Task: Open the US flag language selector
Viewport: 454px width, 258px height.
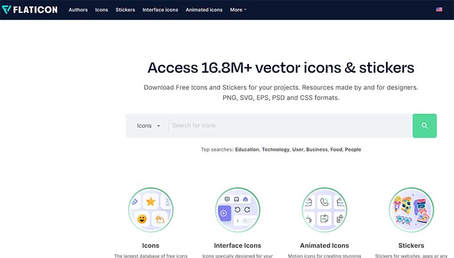Action: (x=439, y=10)
